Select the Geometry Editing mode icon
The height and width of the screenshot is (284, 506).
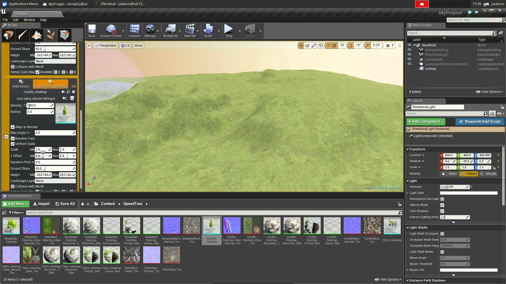(64, 35)
